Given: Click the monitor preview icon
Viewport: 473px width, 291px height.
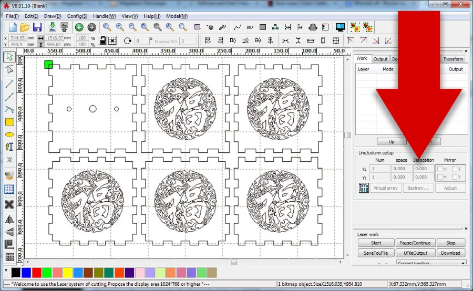Looking at the screenshot, I should [340, 27].
